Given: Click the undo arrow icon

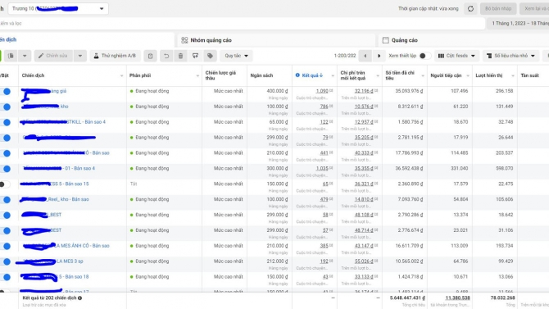Looking at the screenshot, I should (166, 56).
